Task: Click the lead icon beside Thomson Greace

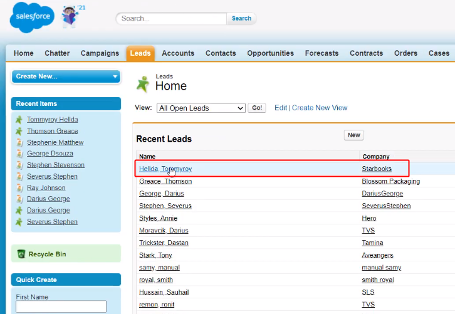Action: point(19,131)
